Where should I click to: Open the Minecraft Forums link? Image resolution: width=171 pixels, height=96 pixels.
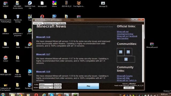click(125, 76)
